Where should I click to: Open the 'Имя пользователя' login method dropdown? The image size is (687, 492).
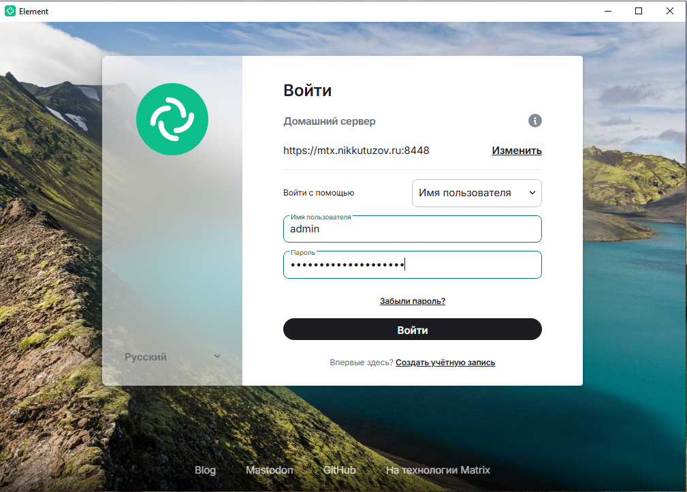[x=477, y=193]
